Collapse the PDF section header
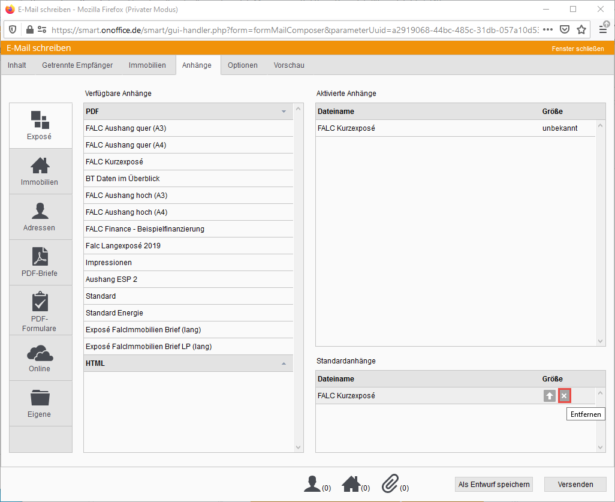This screenshot has height=502, width=615. (x=284, y=112)
